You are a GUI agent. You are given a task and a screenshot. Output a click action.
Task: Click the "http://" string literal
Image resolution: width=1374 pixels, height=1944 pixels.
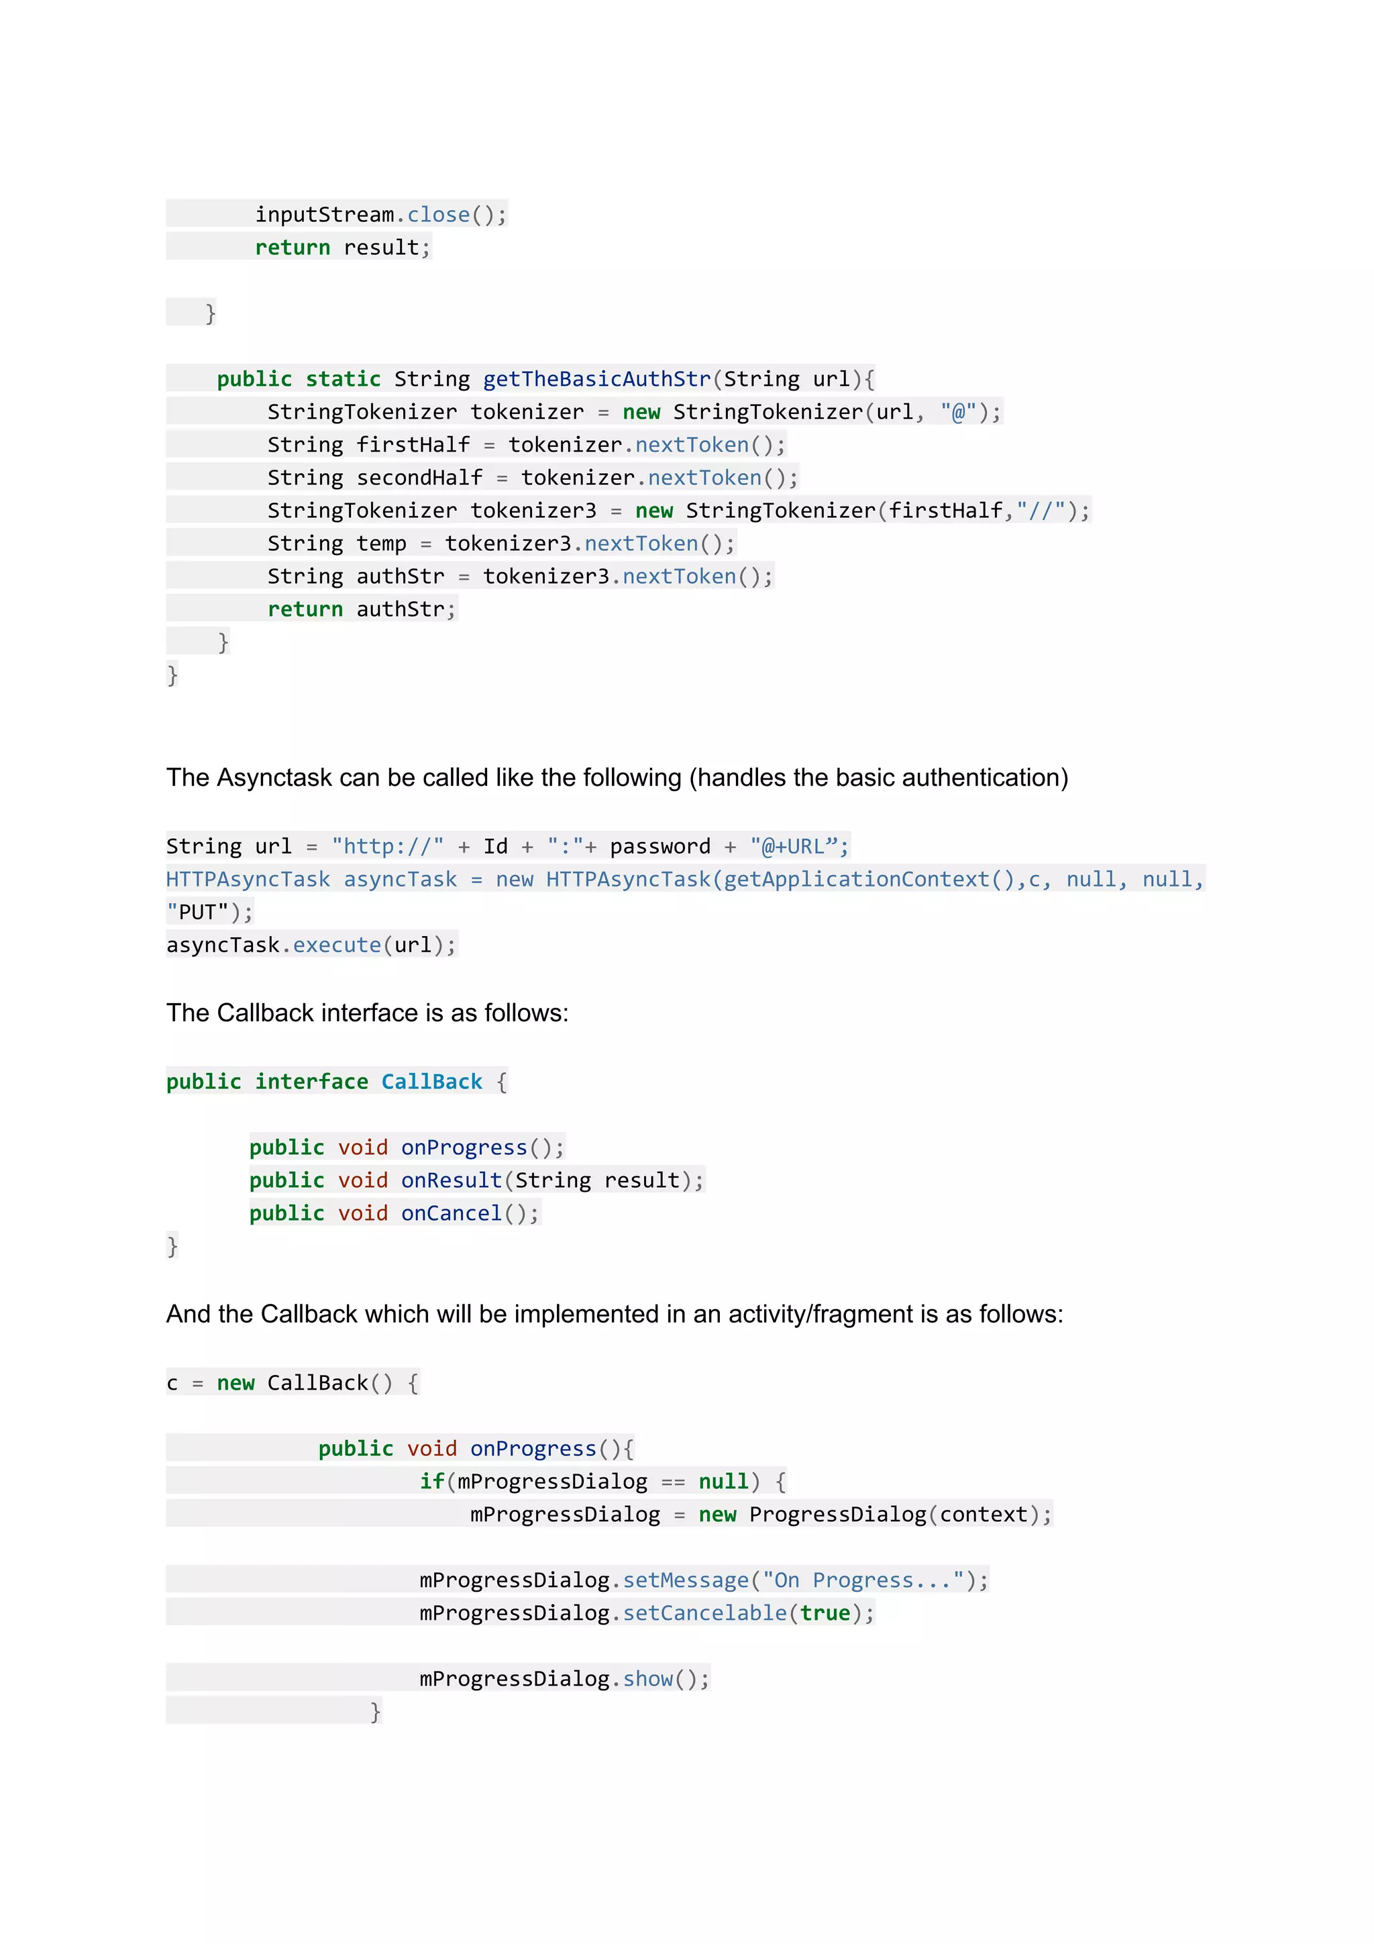(x=388, y=846)
